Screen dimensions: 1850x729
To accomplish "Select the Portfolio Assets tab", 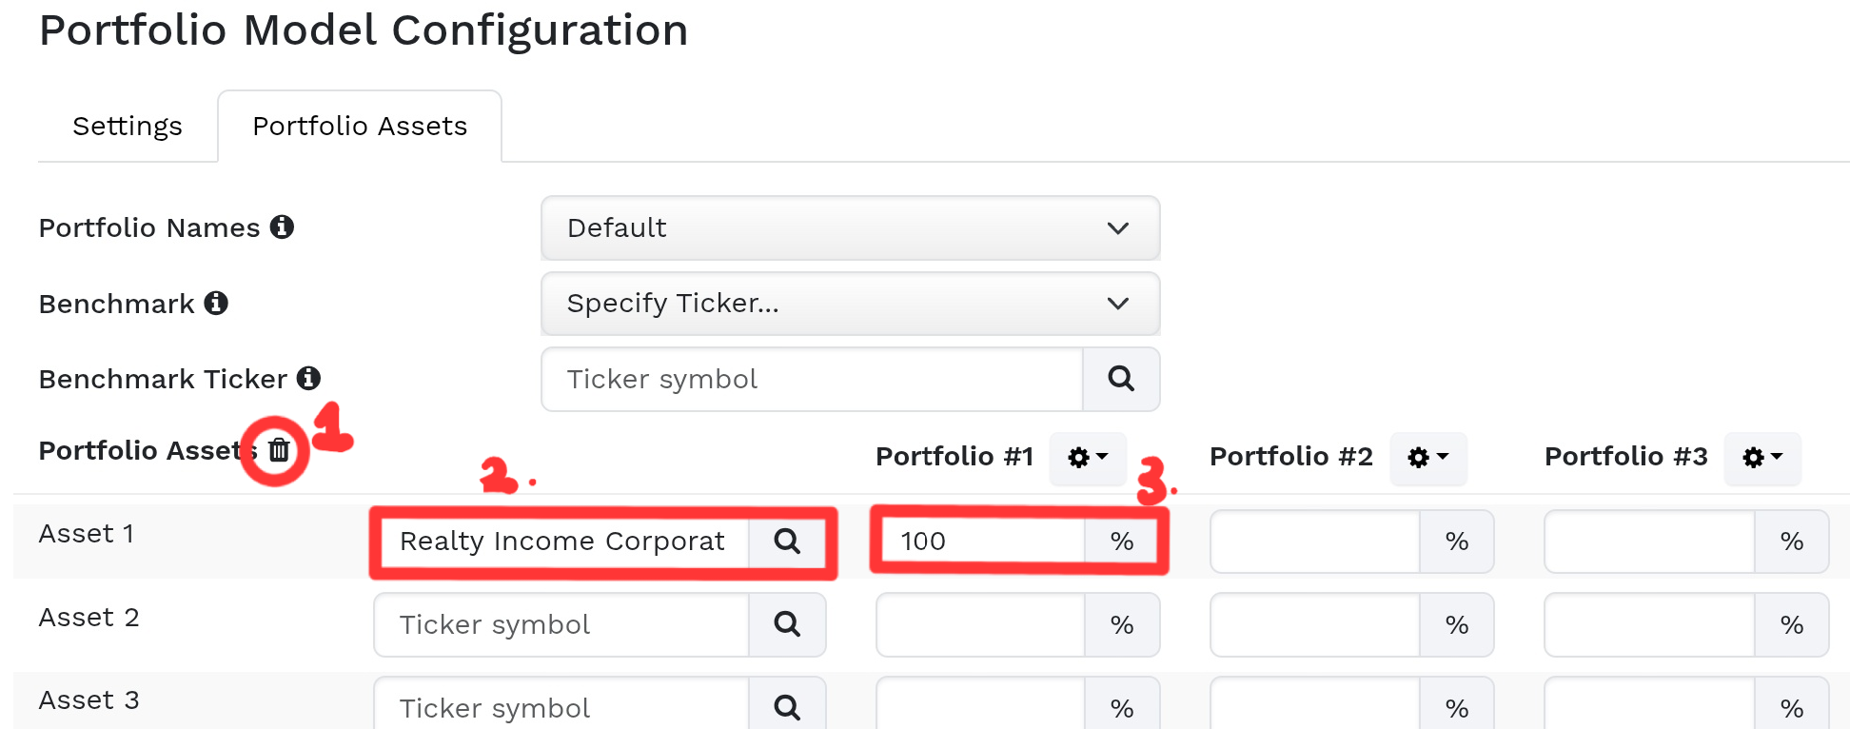I will [x=360, y=127].
